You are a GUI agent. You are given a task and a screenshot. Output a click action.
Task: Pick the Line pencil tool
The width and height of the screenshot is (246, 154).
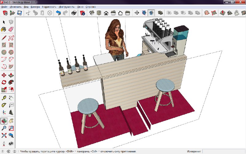click(x=4, y=38)
